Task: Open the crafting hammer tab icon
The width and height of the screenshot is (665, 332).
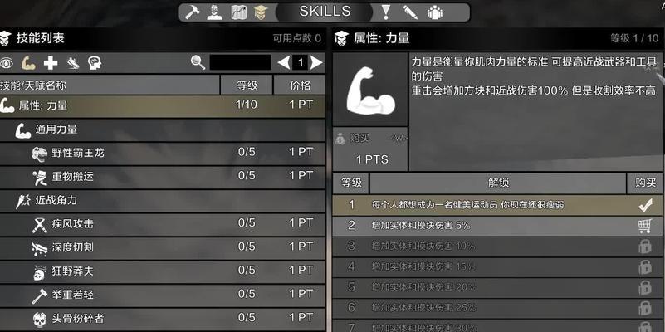Action: click(192, 12)
